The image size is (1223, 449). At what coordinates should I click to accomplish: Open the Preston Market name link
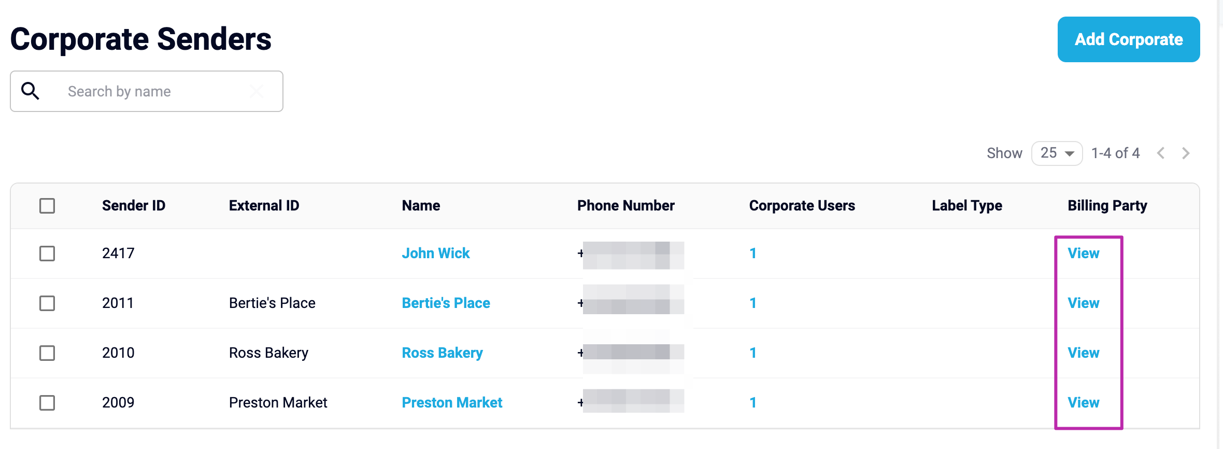point(452,403)
